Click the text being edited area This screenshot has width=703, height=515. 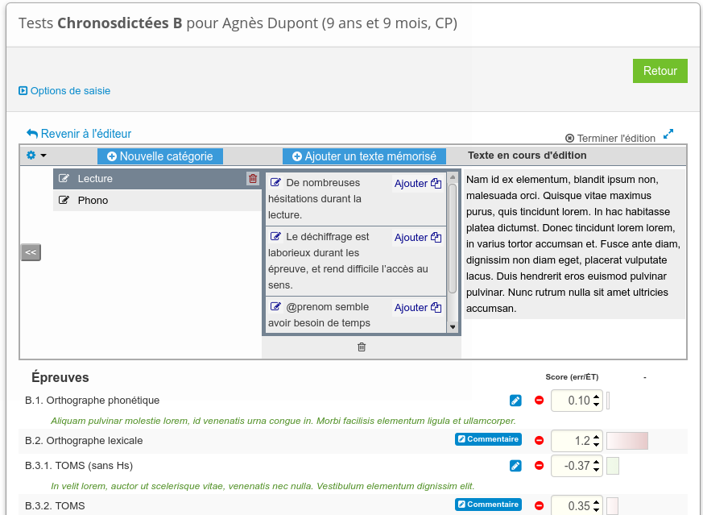(574, 244)
